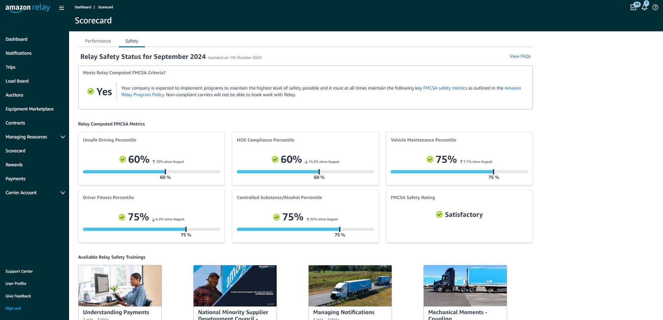Switch to the Performance tab

tap(98, 41)
